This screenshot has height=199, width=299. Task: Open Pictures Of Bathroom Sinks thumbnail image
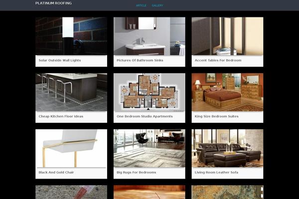tap(149, 36)
